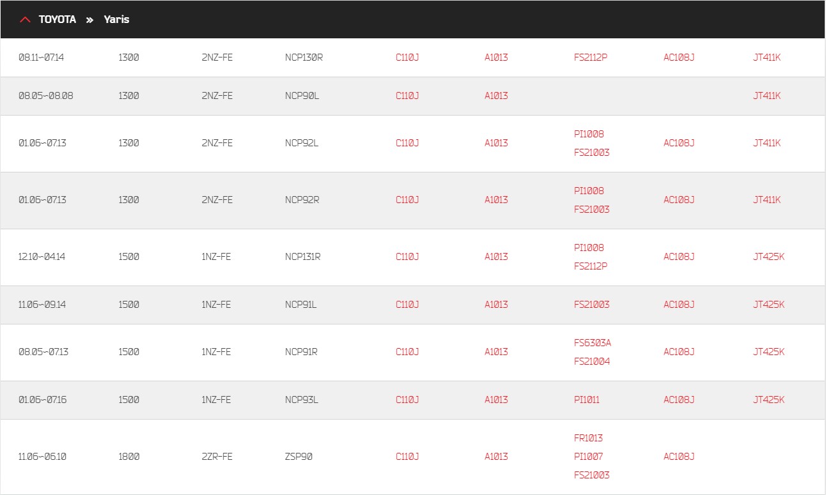The width and height of the screenshot is (826, 495).
Task: Open the FS21004 part link
Action: (592, 362)
